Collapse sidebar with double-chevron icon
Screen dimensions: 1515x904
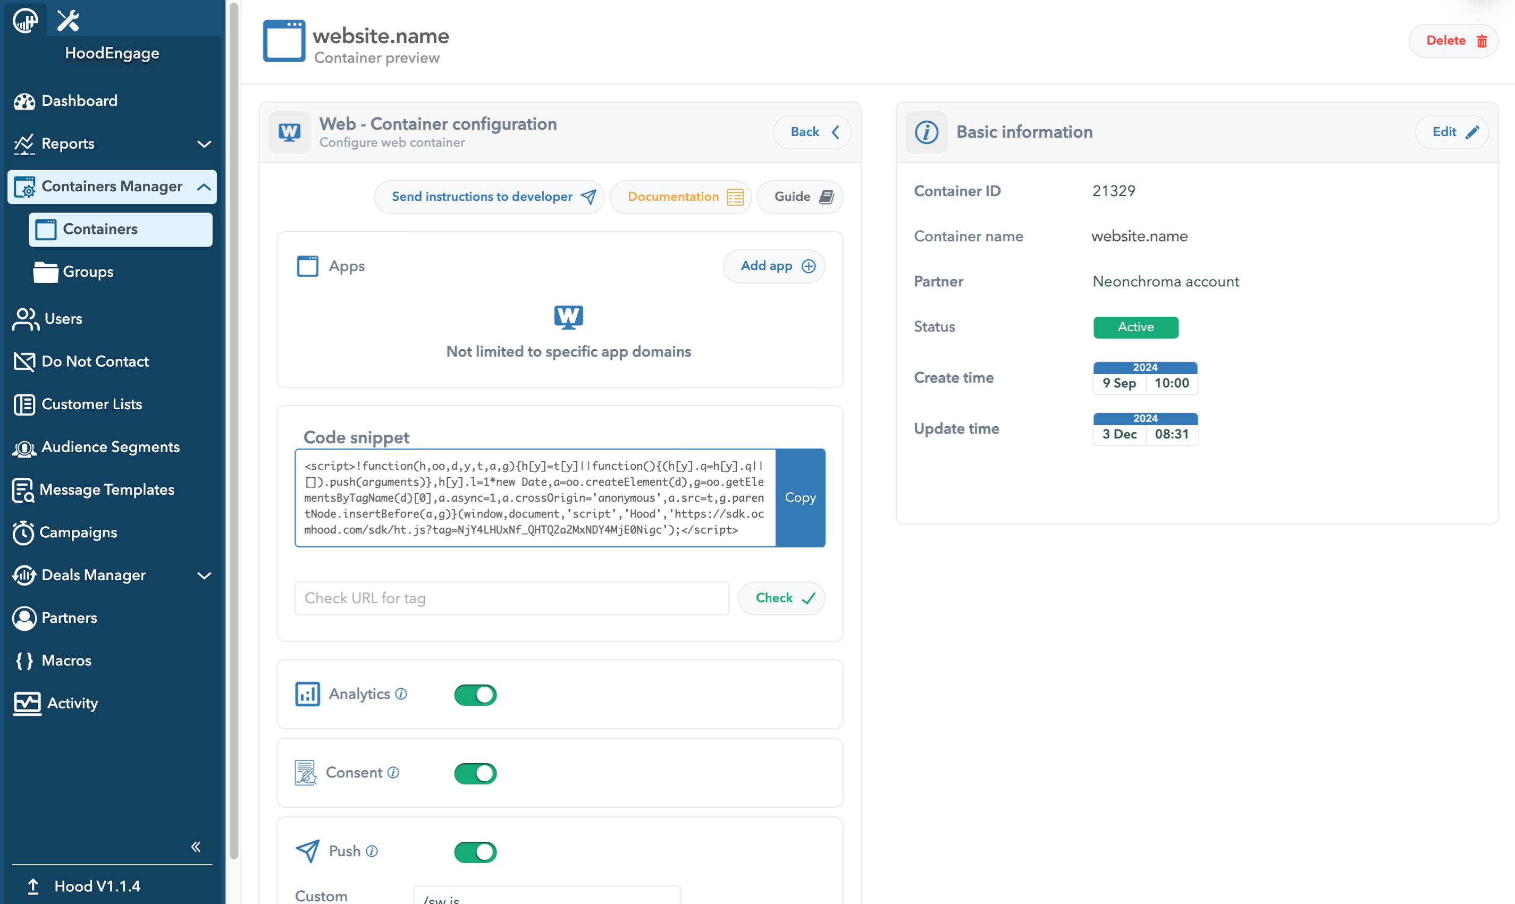coord(196,846)
